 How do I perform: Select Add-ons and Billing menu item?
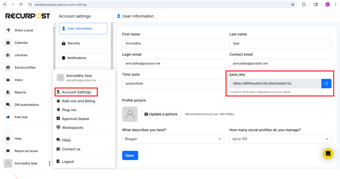[76, 101]
